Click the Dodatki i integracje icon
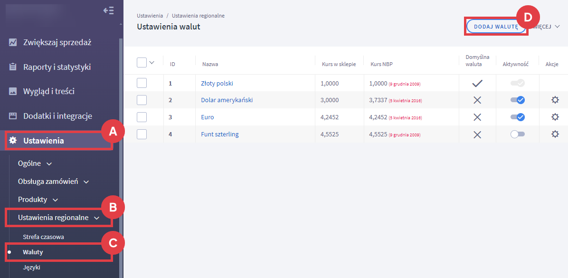Screen dimensions: 568x278 [13, 116]
